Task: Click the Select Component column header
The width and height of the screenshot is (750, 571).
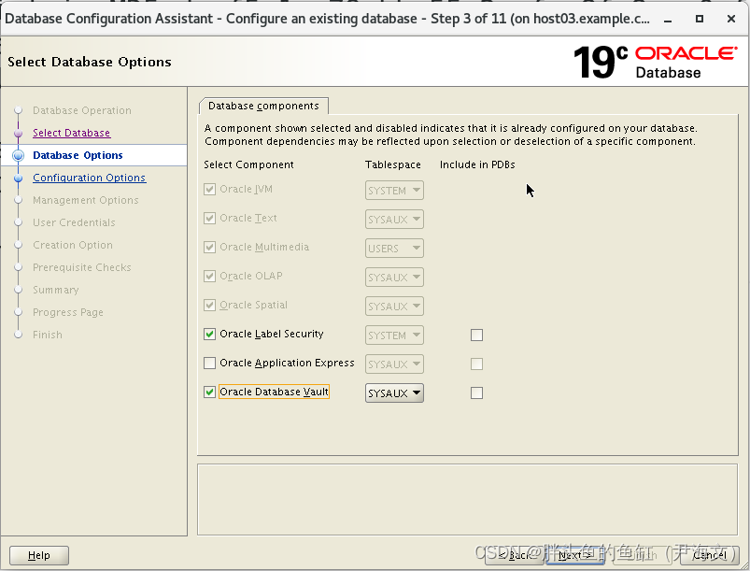Action: (x=248, y=164)
